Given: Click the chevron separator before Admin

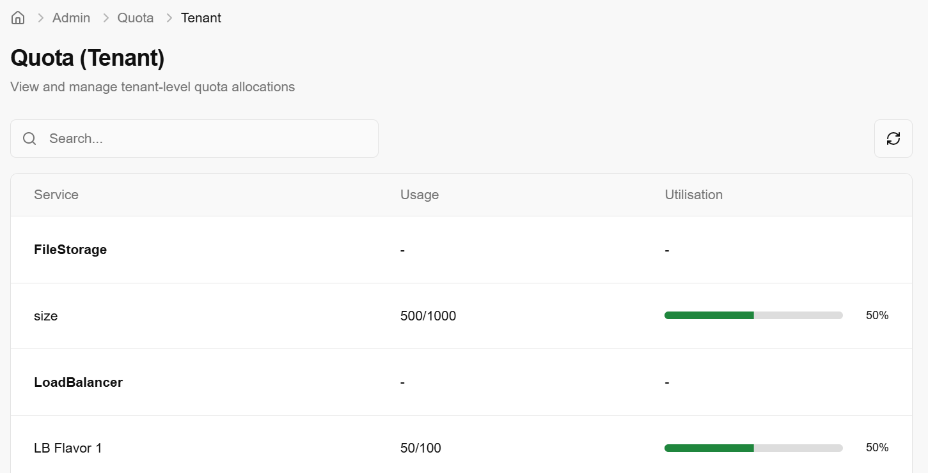Looking at the screenshot, I should coord(40,18).
